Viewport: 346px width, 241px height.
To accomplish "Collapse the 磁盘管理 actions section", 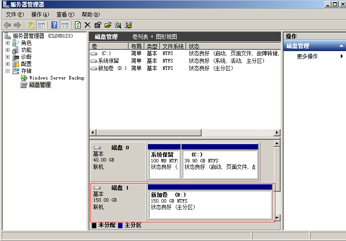I will (x=341, y=46).
